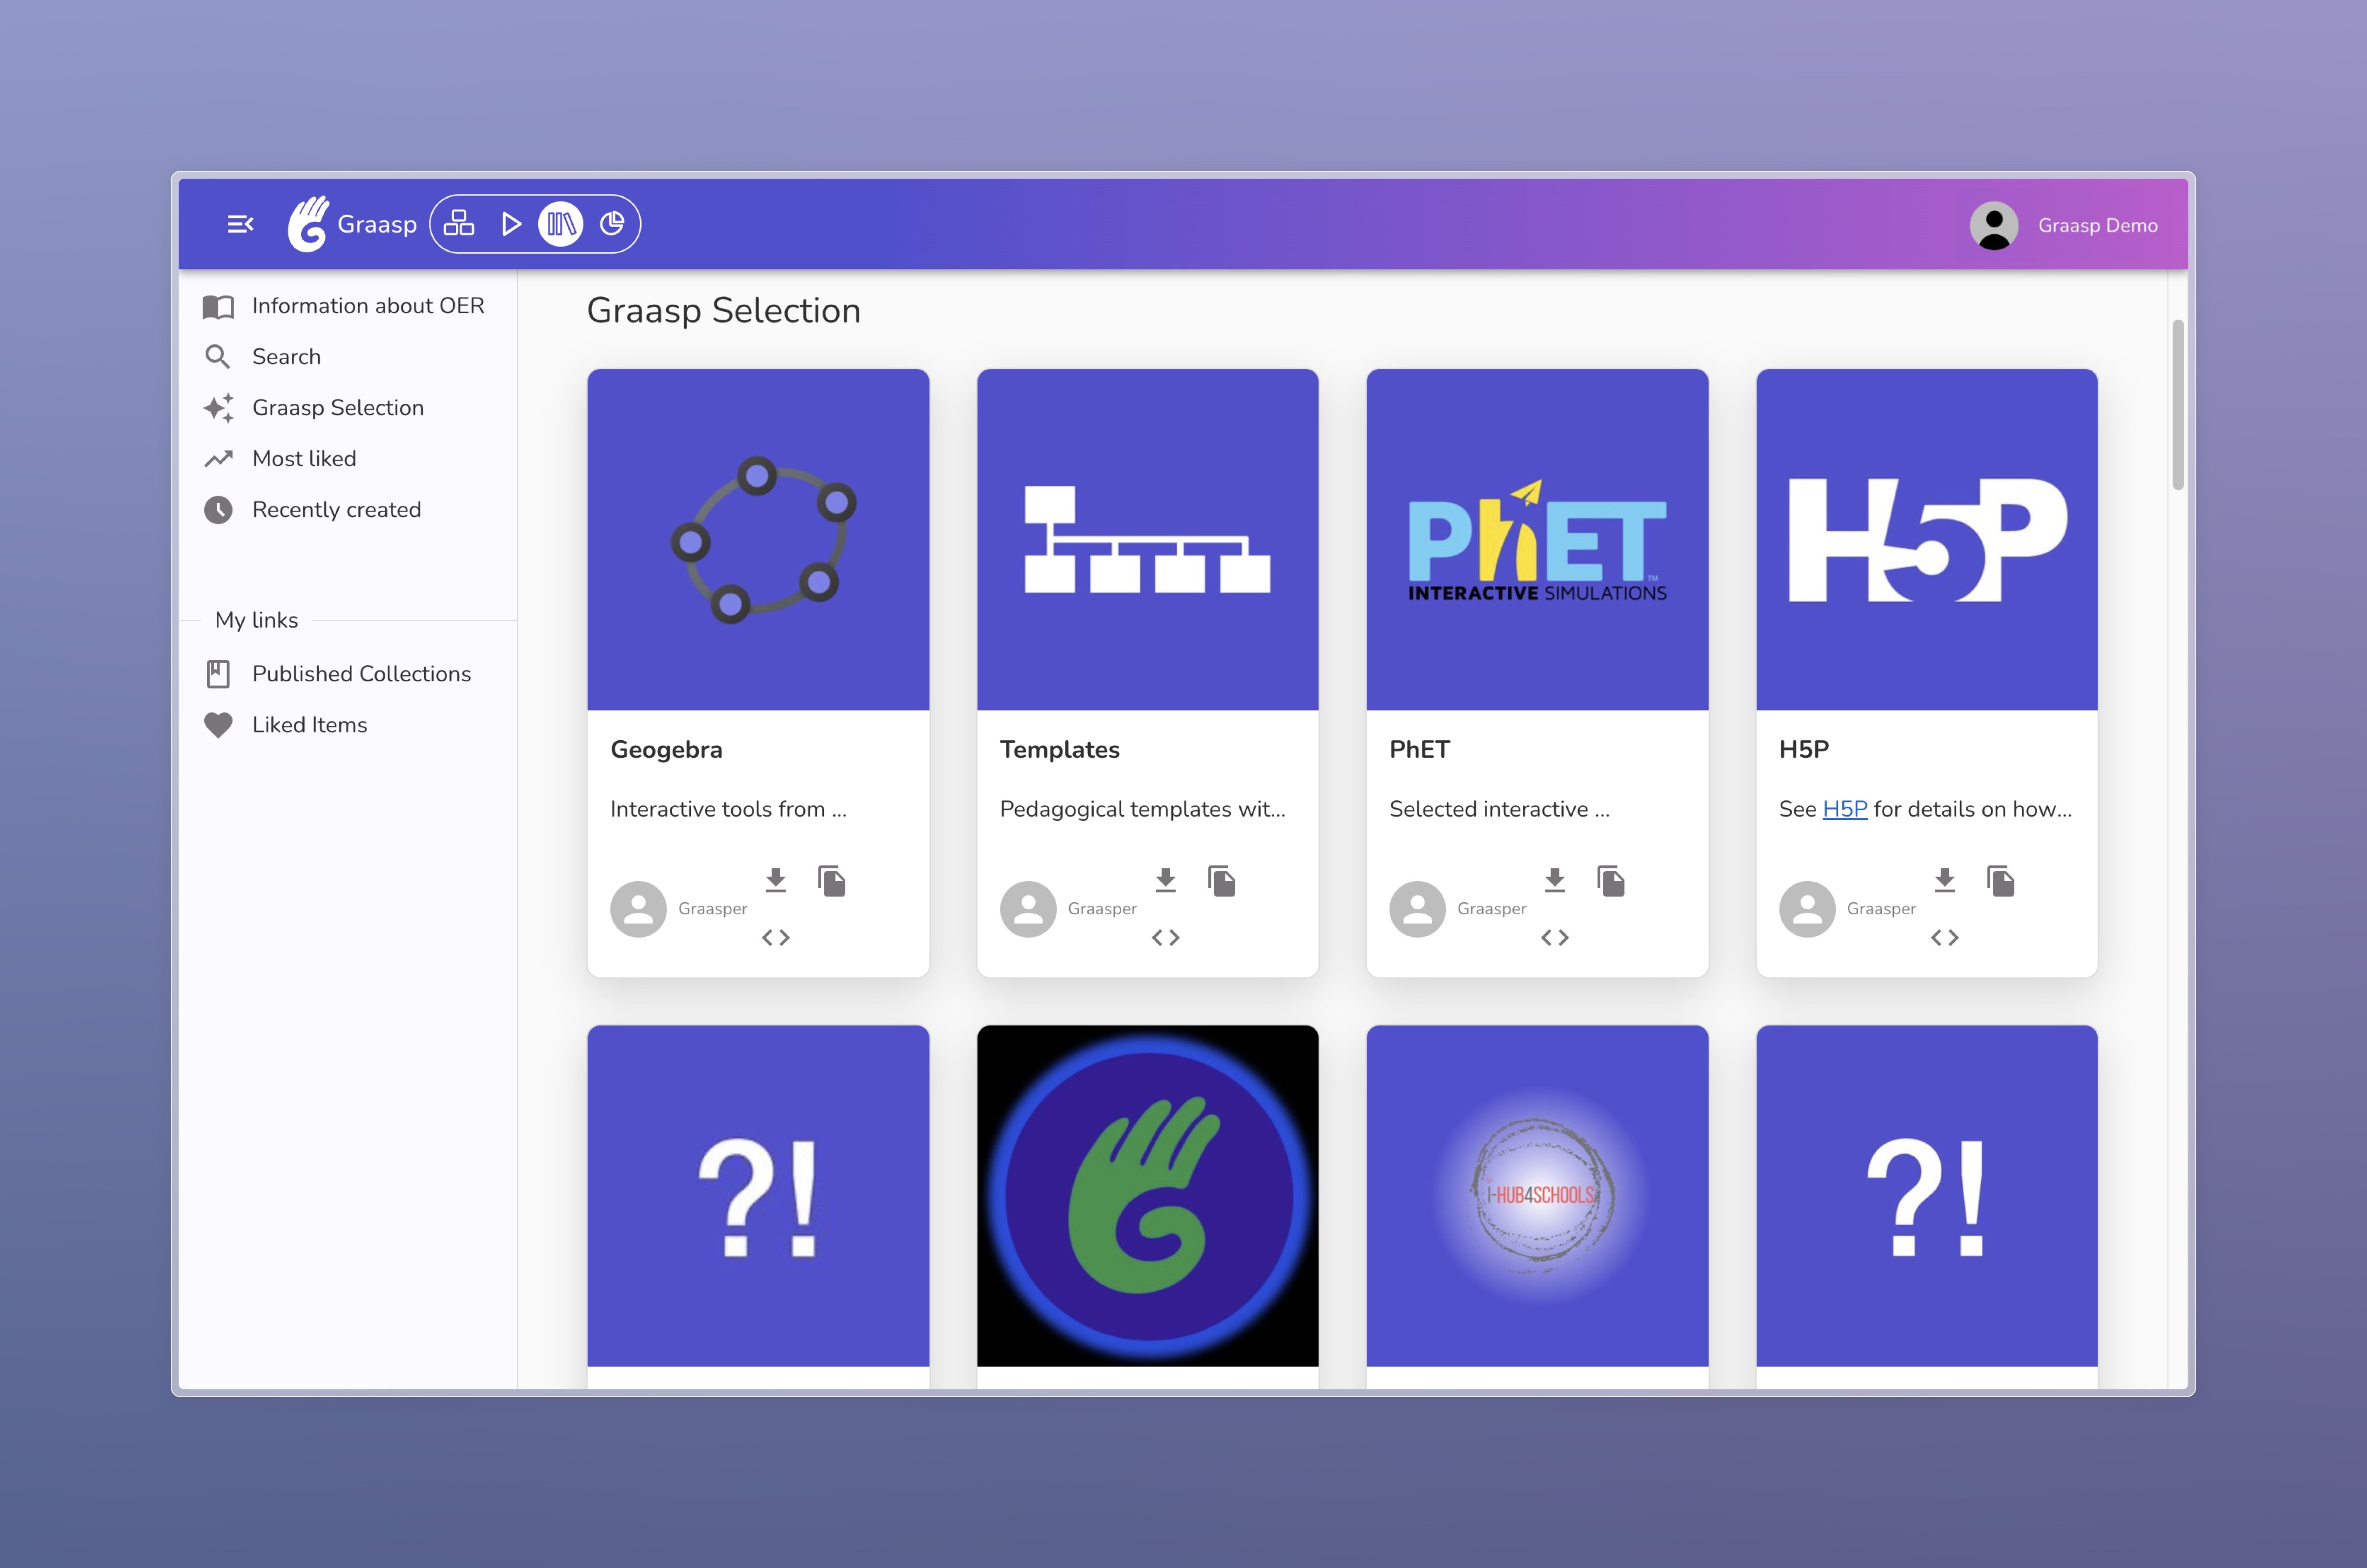
Task: Open the Templates card thumbnail
Action: pos(1148,540)
